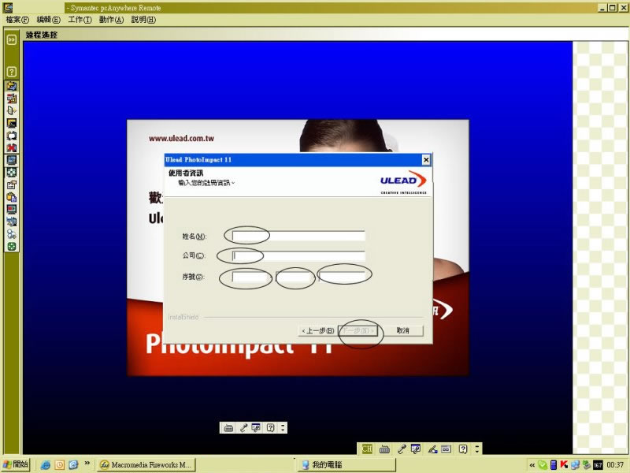Open help from the pcAnywhere side toolbar question mark

pos(12,72)
